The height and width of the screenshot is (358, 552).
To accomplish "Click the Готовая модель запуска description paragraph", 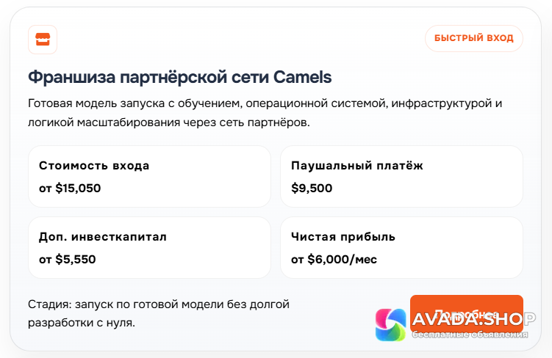I will (265, 103).
